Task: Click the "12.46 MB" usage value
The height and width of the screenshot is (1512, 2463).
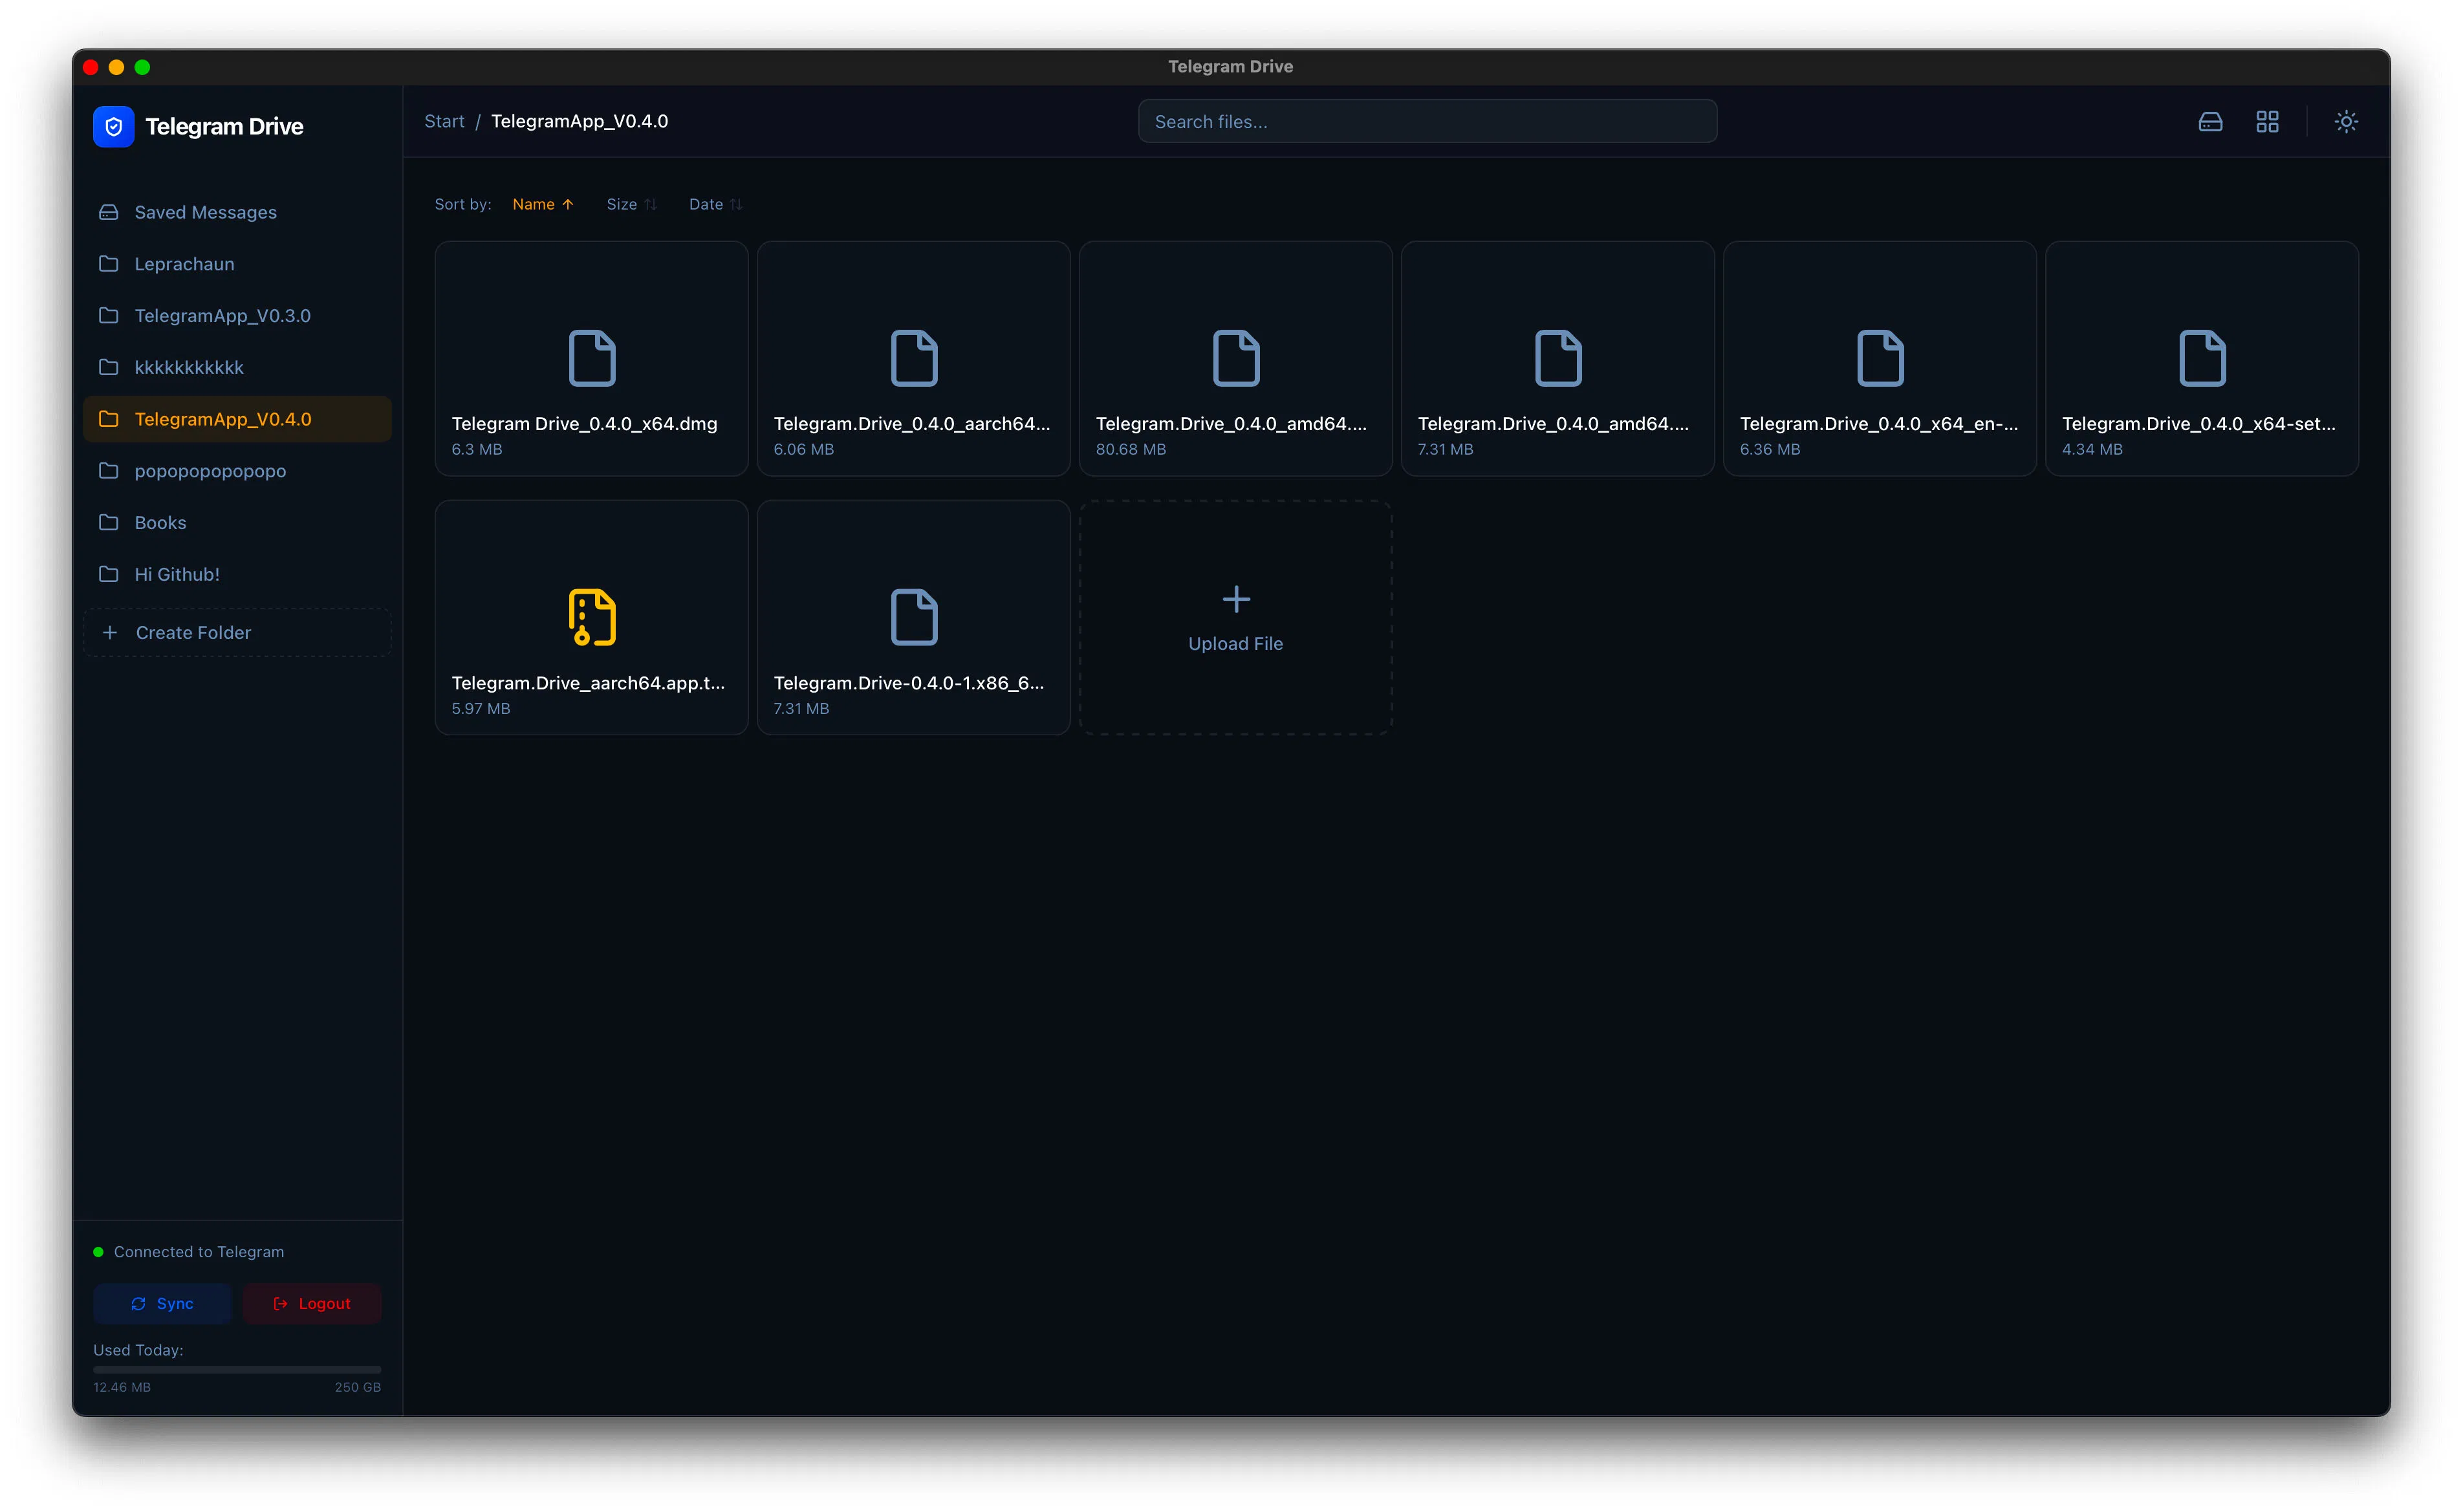Action: point(122,1387)
